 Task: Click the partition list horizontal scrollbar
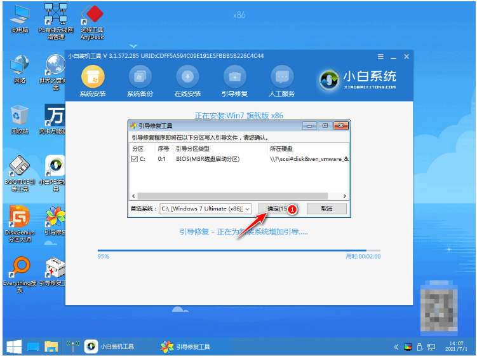click(x=235, y=196)
